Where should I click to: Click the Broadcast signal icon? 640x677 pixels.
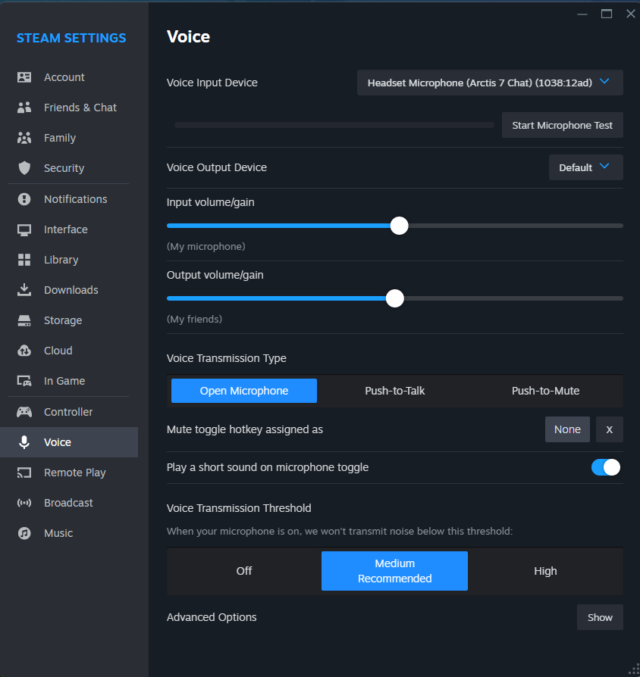point(24,503)
